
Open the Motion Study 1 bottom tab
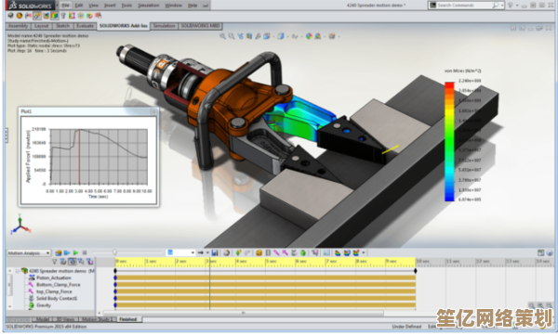pyautogui.click(x=97, y=319)
